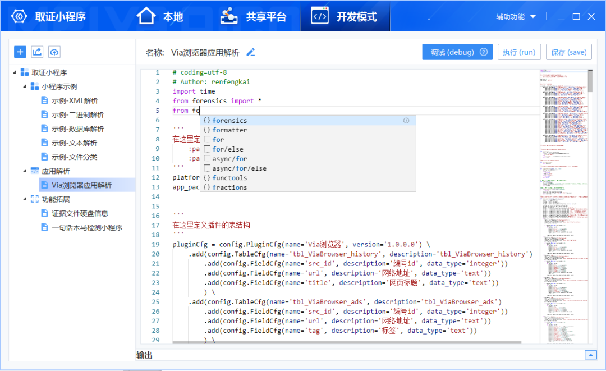Choose the for/else snippet suggestion
This screenshot has width=606, height=371.
pyautogui.click(x=307, y=149)
